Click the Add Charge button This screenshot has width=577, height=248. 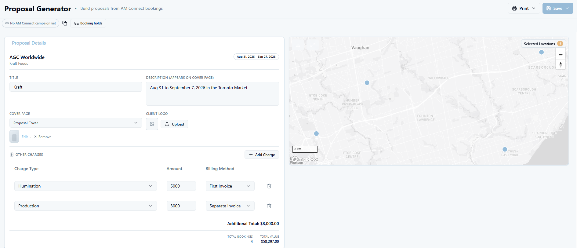point(262,155)
